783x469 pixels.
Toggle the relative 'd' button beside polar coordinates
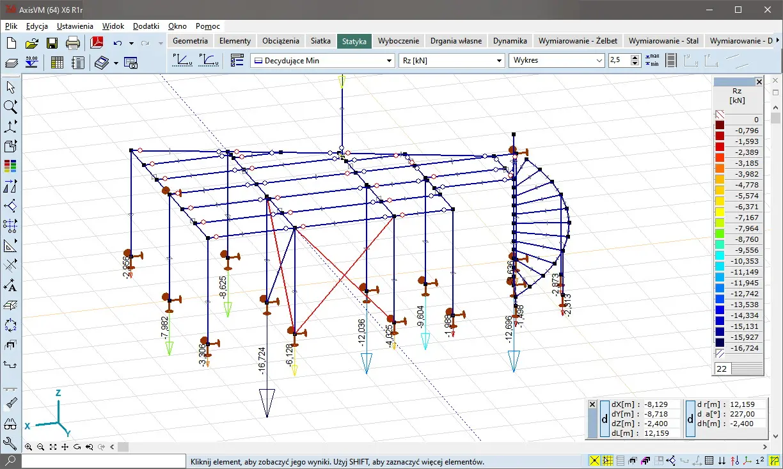coord(690,418)
